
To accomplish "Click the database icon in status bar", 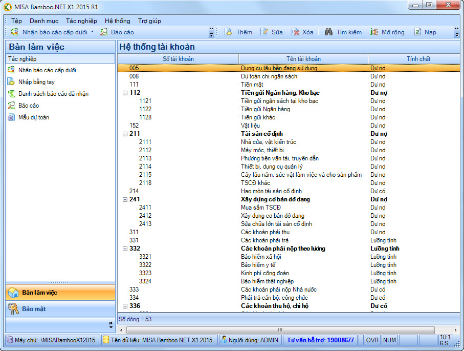I will 106,340.
